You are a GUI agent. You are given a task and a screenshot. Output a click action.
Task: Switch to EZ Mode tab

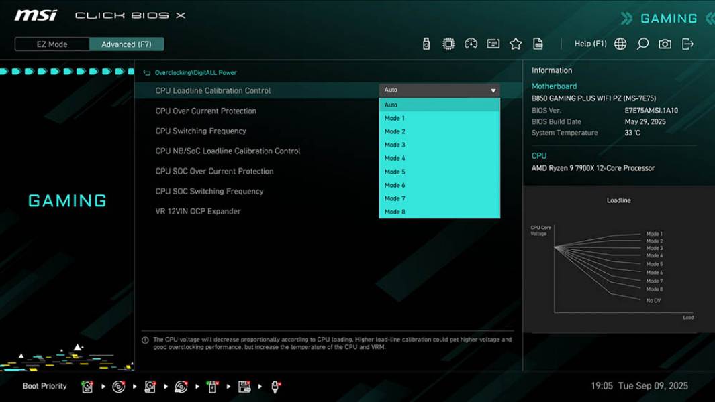pos(52,44)
